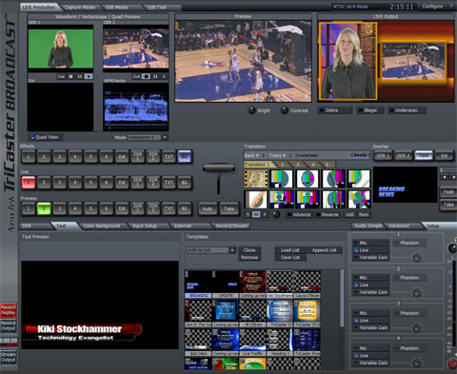457x374 pixels.
Task: Select the diagonal peel transition below the A/B icon
Action: [x=256, y=199]
